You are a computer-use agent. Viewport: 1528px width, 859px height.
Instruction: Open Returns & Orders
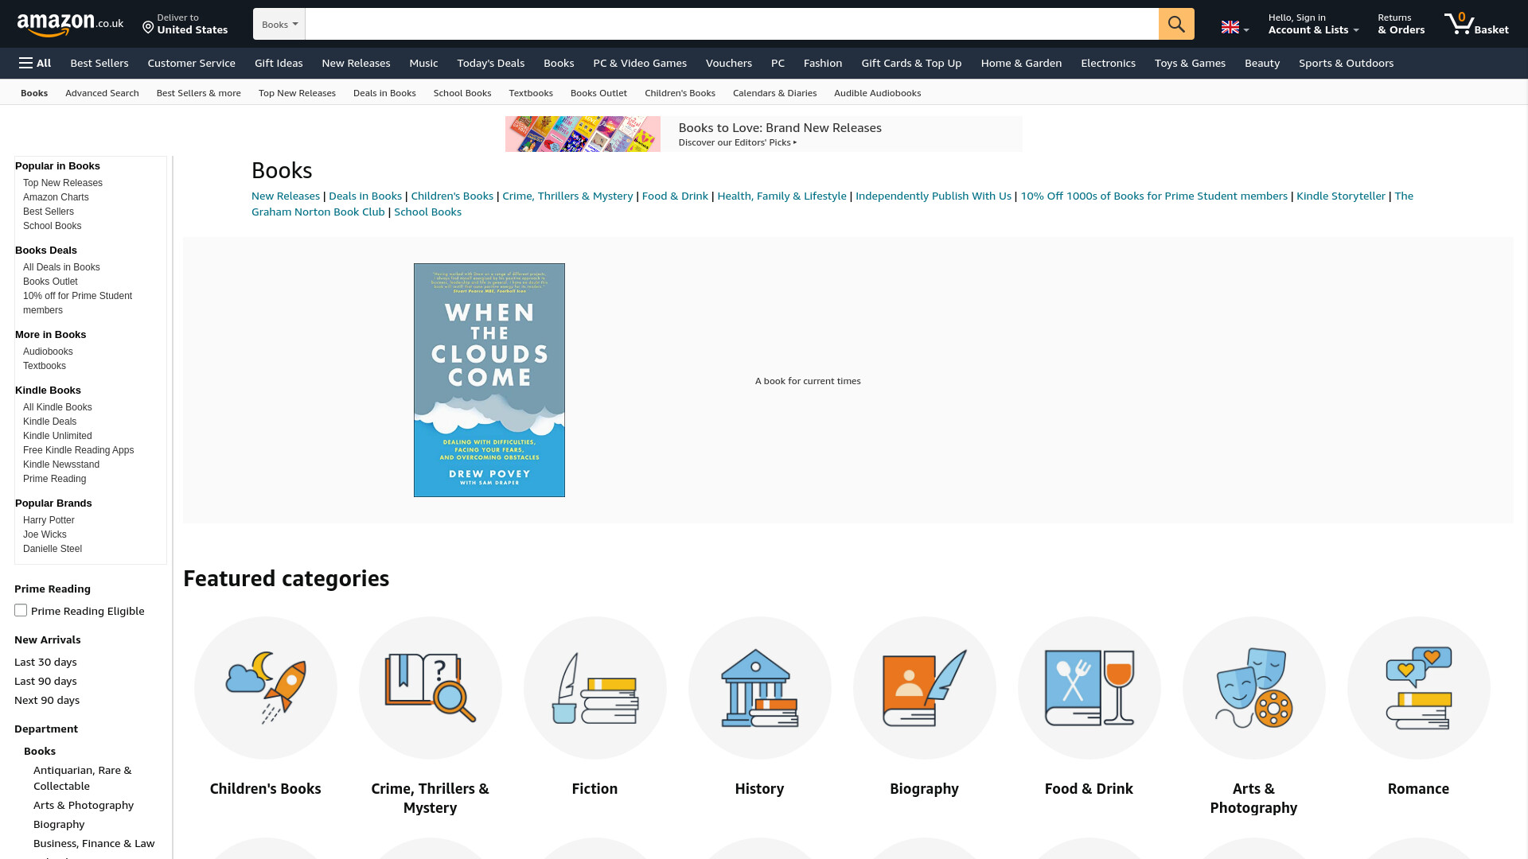[1401, 24]
